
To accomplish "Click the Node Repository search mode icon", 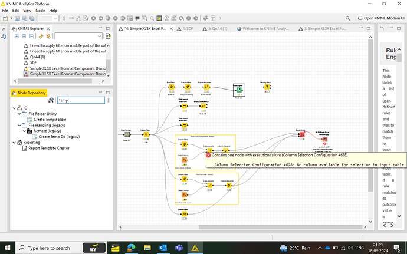I will (51, 100).
